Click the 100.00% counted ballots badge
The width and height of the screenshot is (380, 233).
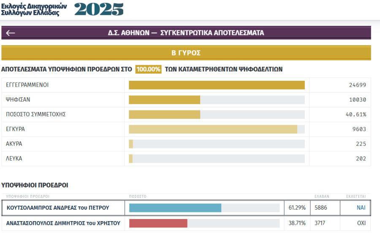[x=148, y=69]
